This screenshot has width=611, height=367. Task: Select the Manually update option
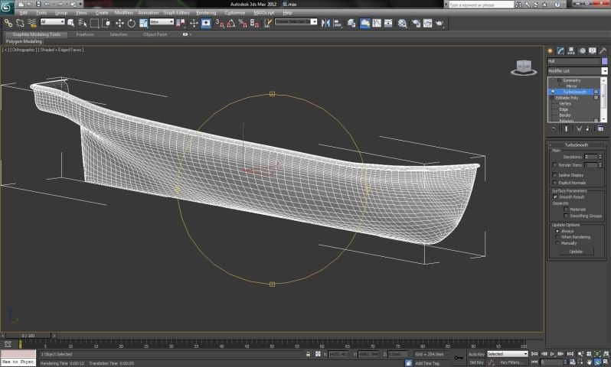(557, 243)
